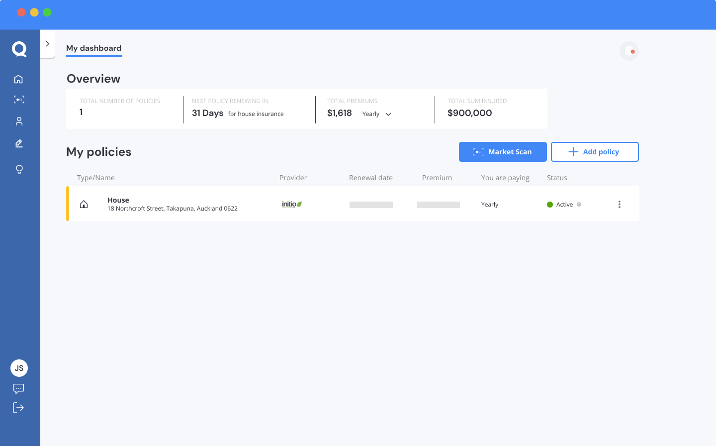Screen dimensions: 716x446
Task: Open the chat message icon in sidebar
Action: click(18, 389)
